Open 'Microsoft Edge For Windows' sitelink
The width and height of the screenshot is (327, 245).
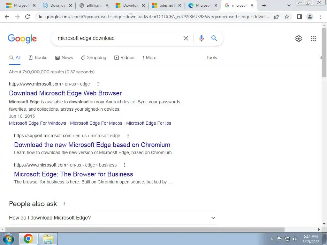click(x=38, y=123)
